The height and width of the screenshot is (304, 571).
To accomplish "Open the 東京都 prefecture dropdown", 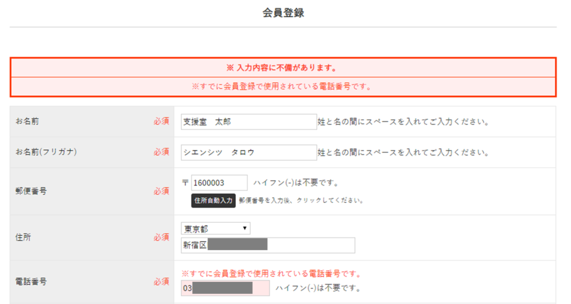I will [x=215, y=228].
